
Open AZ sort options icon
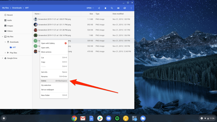[x=125, y=8]
